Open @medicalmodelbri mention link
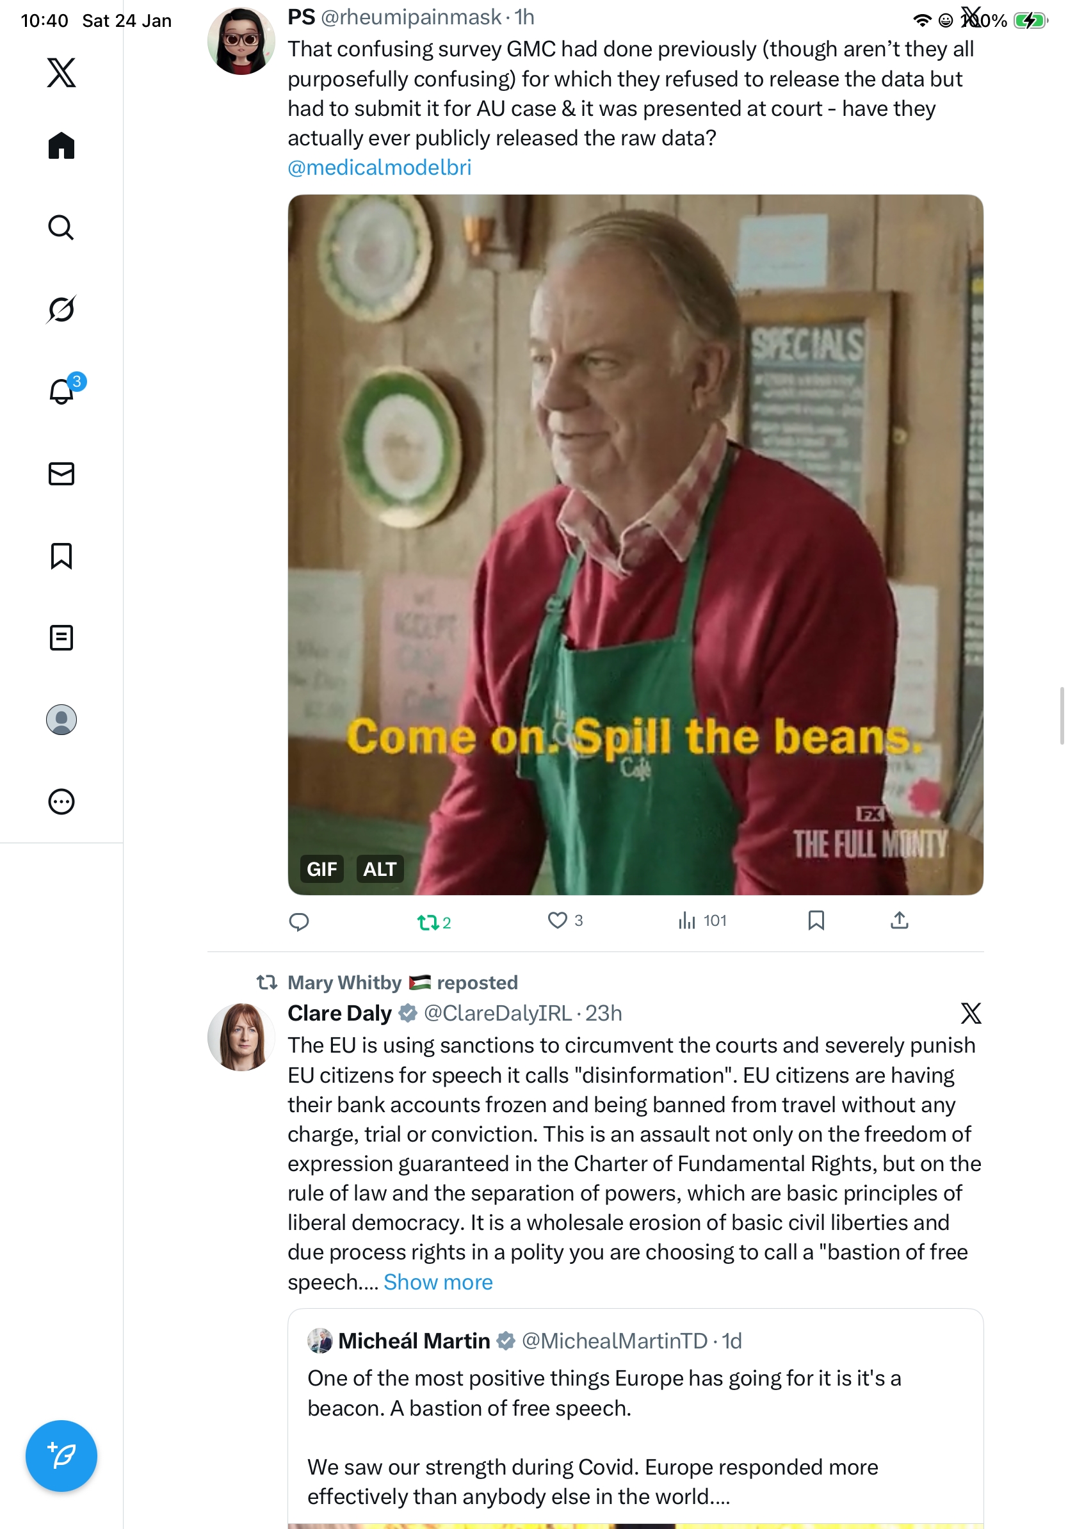This screenshot has width=1068, height=1529. pyautogui.click(x=380, y=167)
